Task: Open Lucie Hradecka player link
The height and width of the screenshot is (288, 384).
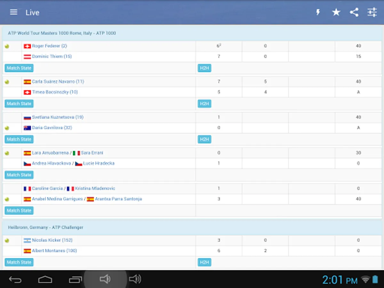Action: click(99, 163)
